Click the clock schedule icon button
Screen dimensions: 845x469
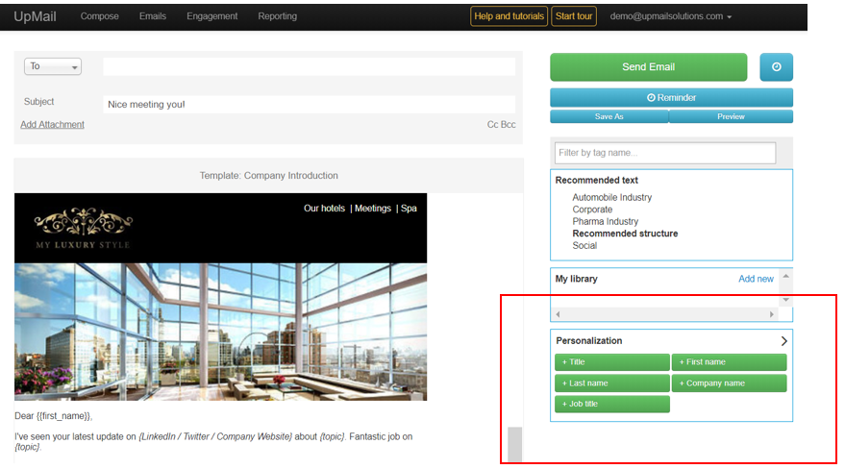point(776,66)
